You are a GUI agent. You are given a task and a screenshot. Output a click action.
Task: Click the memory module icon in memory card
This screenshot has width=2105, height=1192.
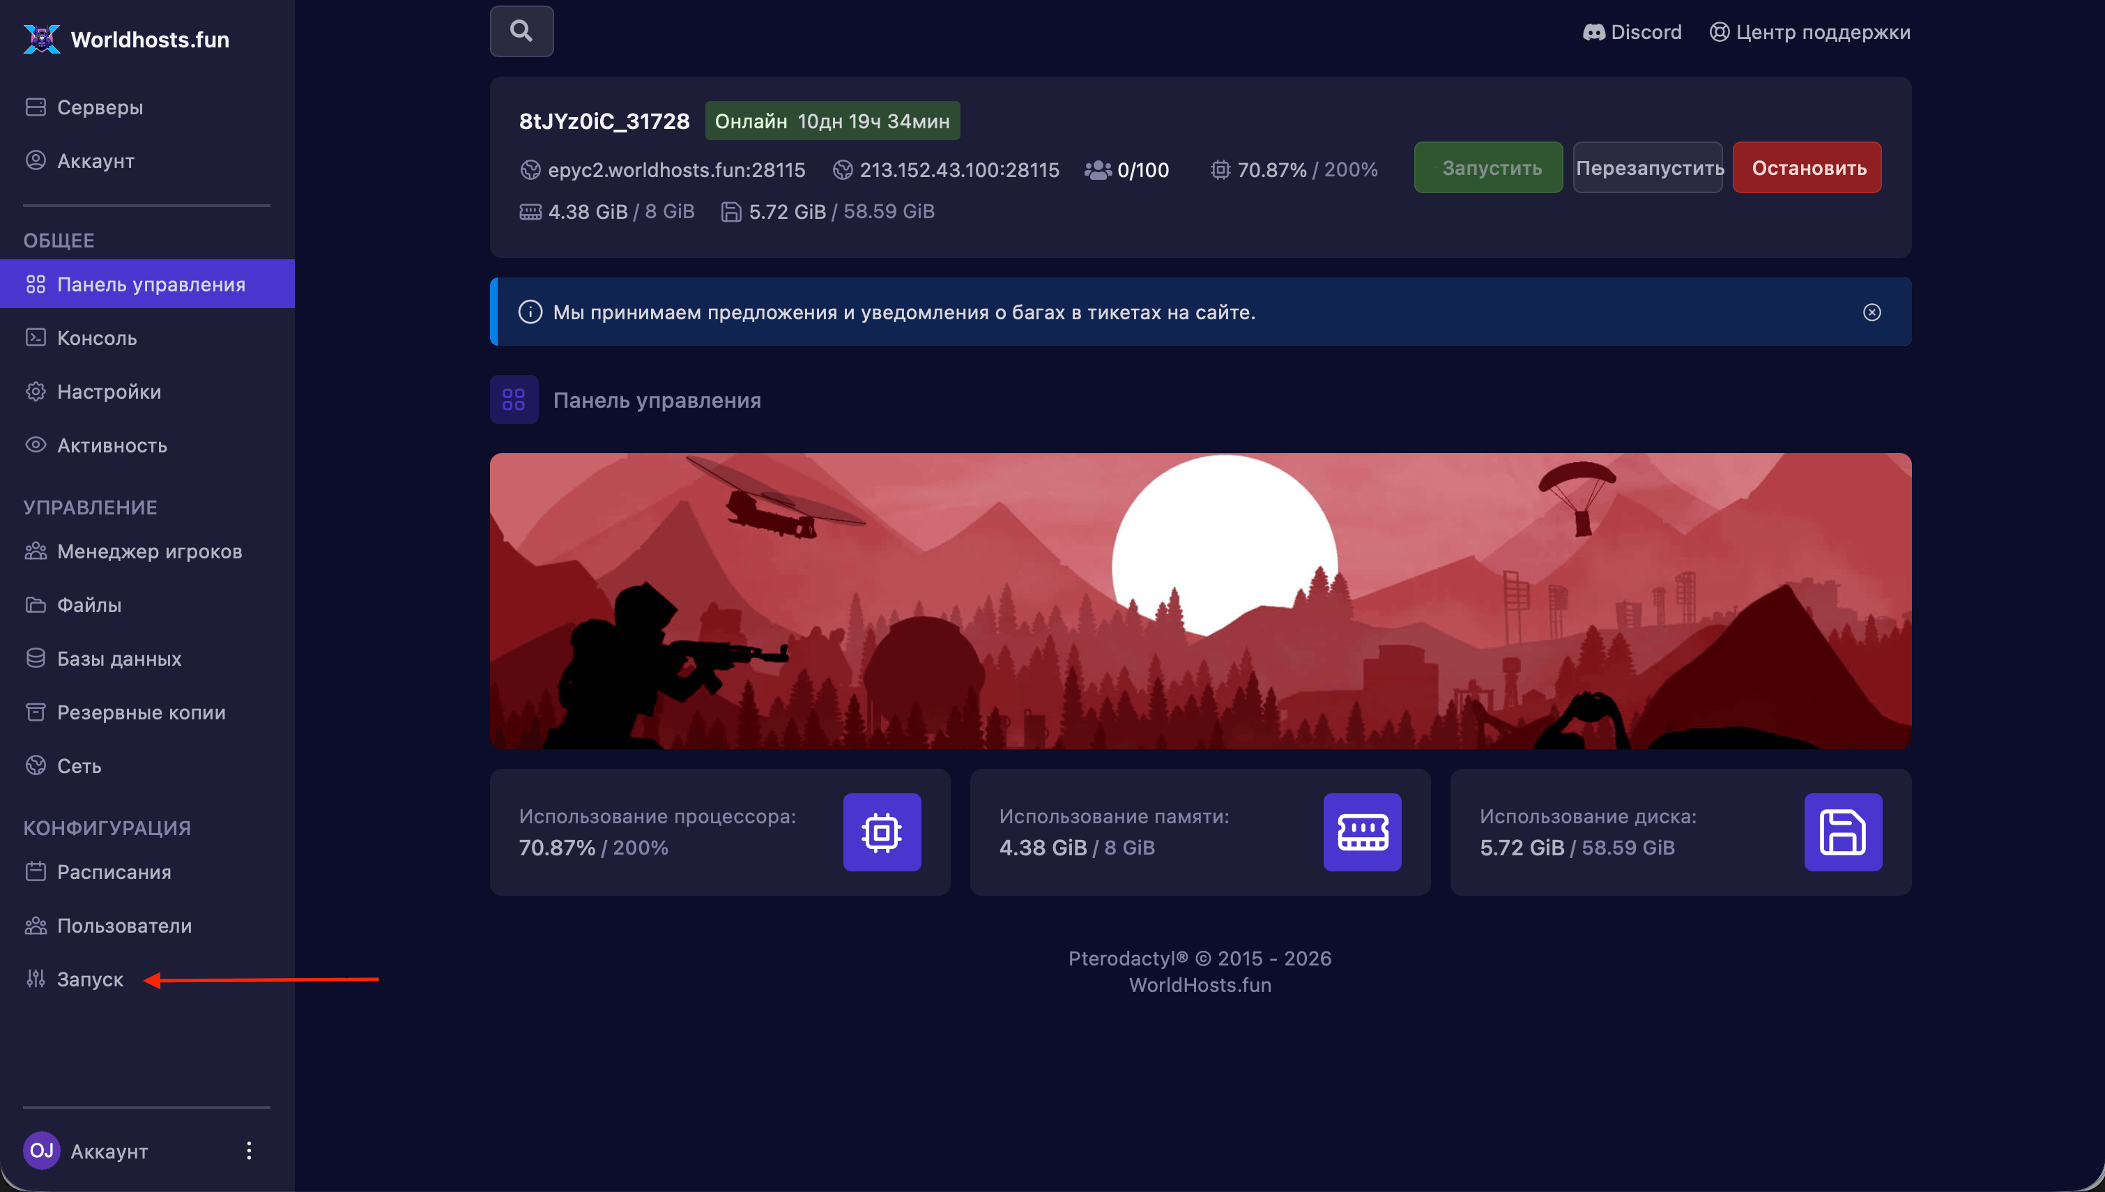pos(1362,832)
